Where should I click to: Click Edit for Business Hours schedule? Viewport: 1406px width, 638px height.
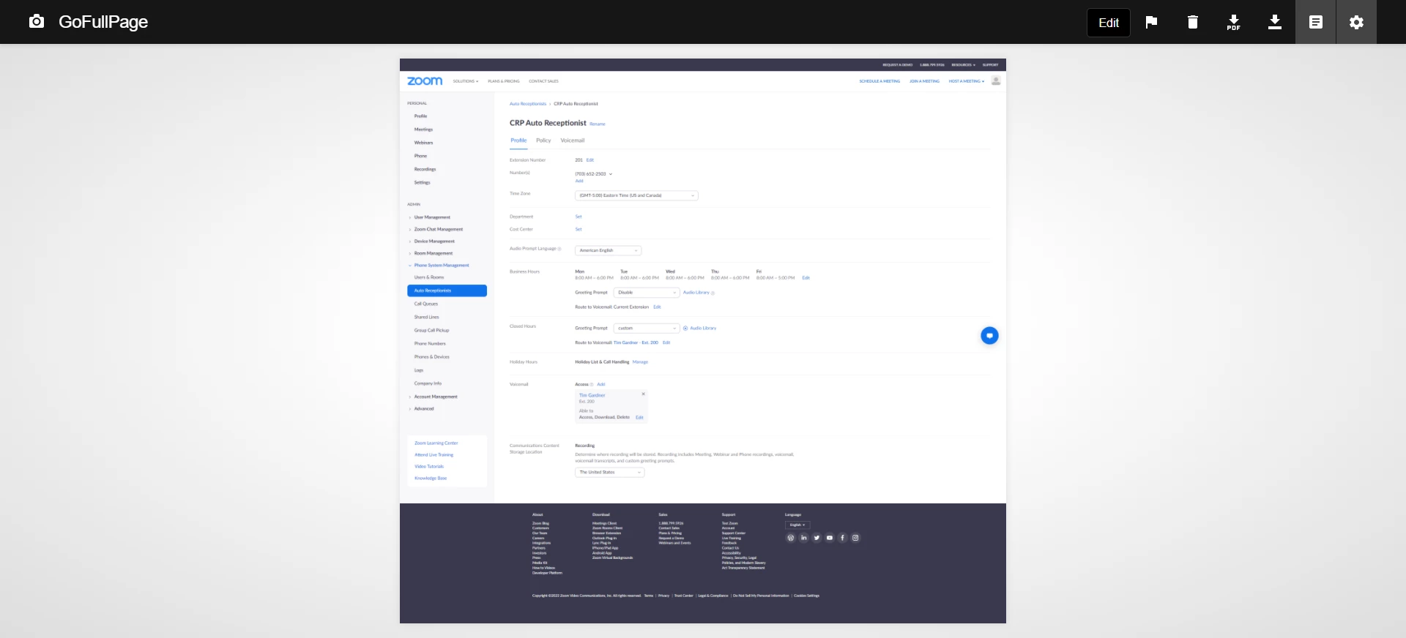coord(806,278)
